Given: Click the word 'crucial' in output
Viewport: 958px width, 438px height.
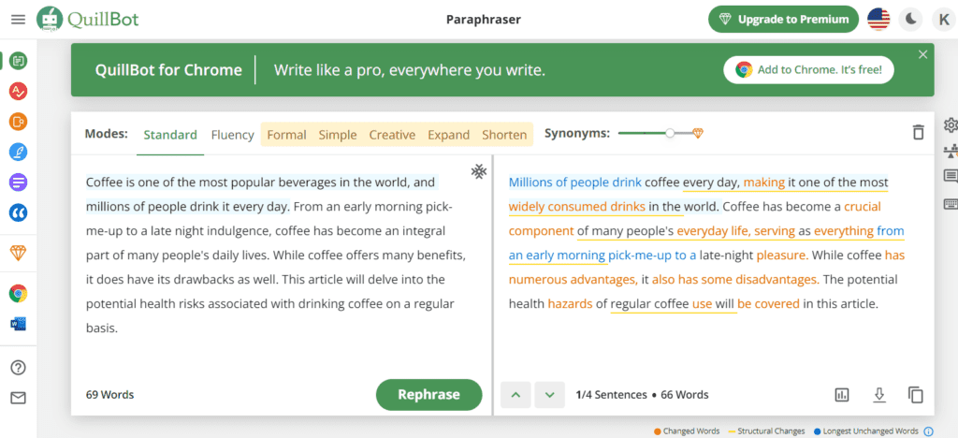Looking at the screenshot, I should 862,207.
